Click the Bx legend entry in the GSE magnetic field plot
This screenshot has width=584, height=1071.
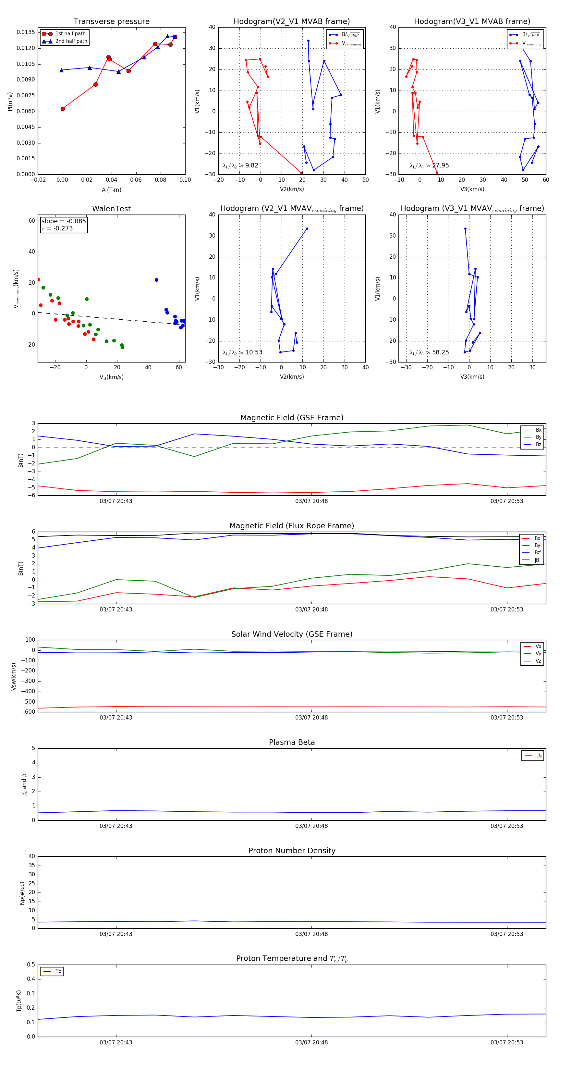532,430
